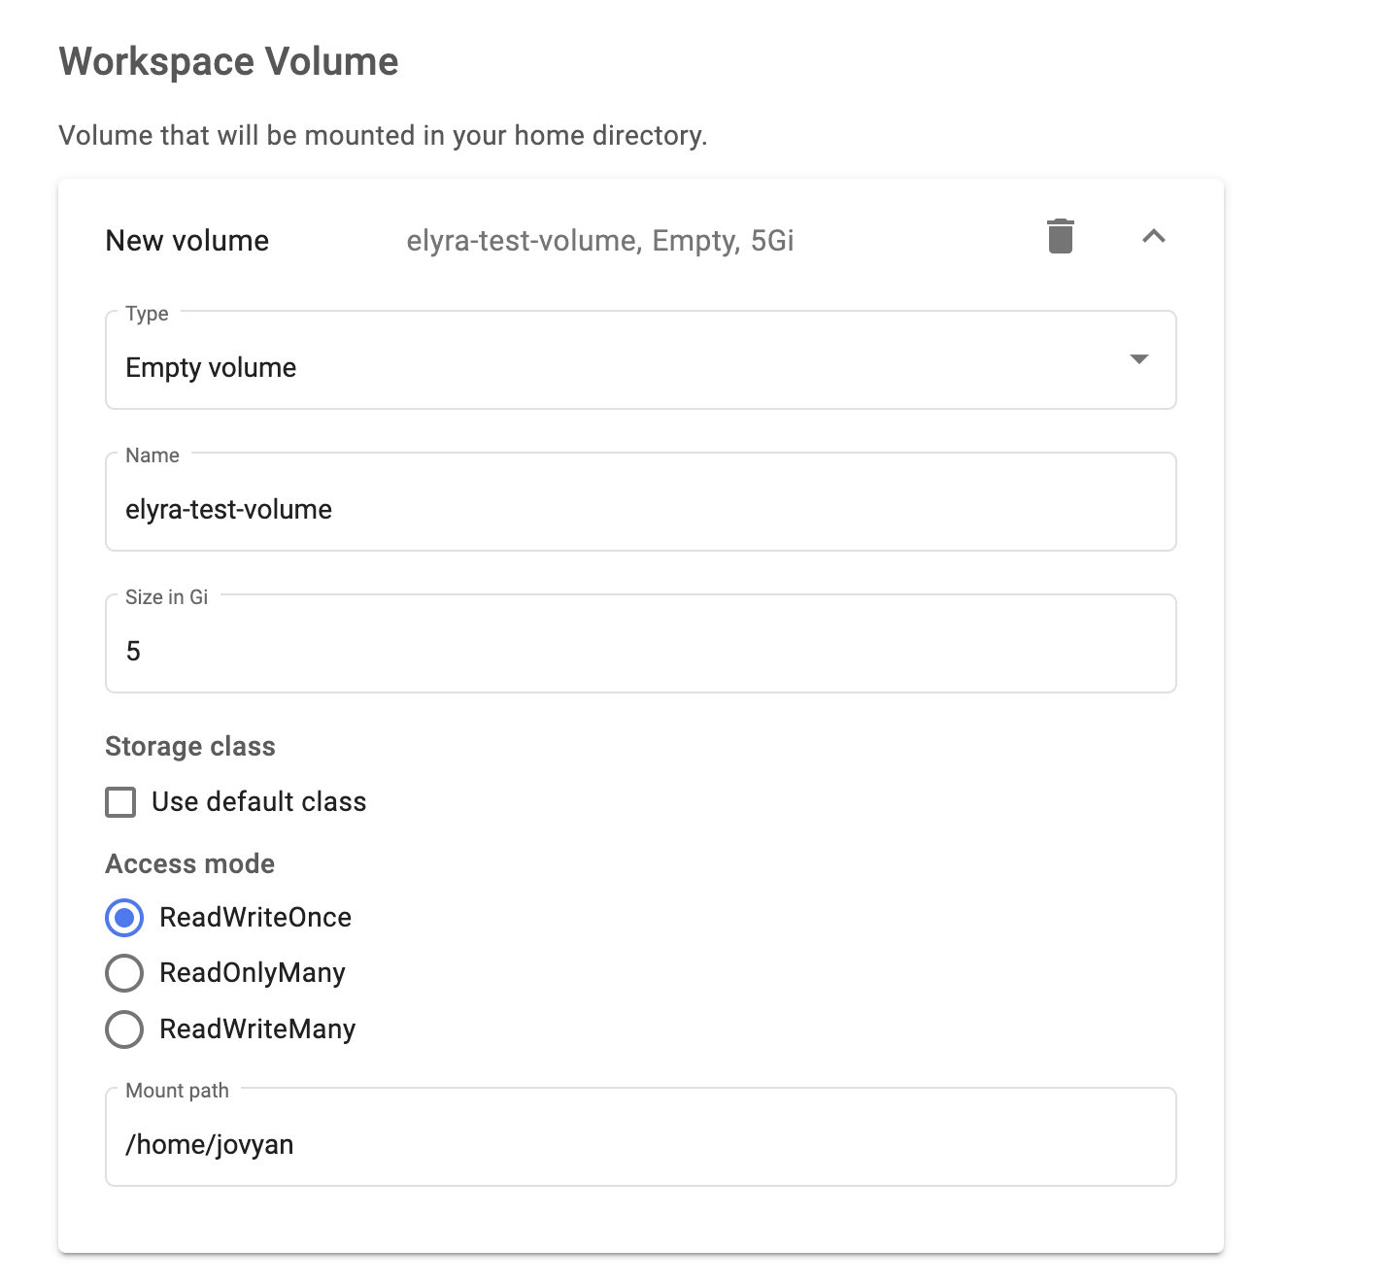Click the Workspace Volume heading
Screen dimensions: 1389x1282
click(x=229, y=60)
